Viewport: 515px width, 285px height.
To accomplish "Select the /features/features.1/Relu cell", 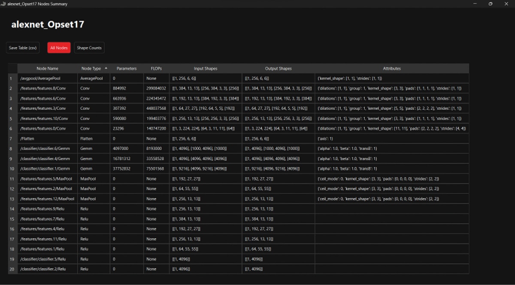I will coord(47,249).
